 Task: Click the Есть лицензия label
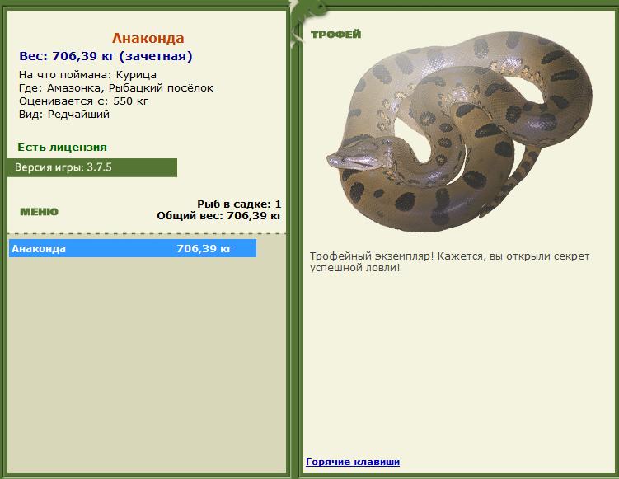[x=63, y=148]
